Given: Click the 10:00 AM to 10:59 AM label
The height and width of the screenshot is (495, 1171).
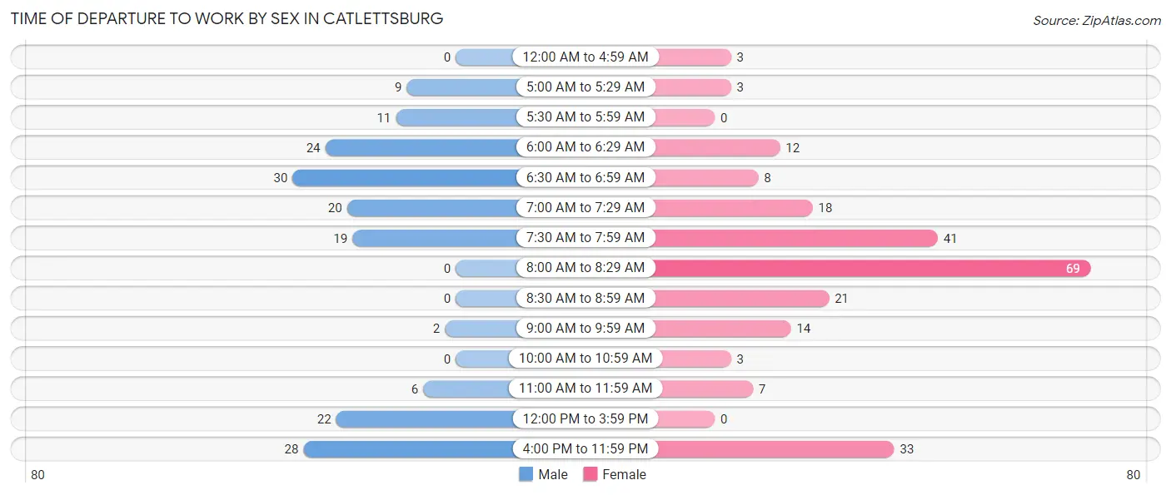Looking at the screenshot, I should click(585, 359).
